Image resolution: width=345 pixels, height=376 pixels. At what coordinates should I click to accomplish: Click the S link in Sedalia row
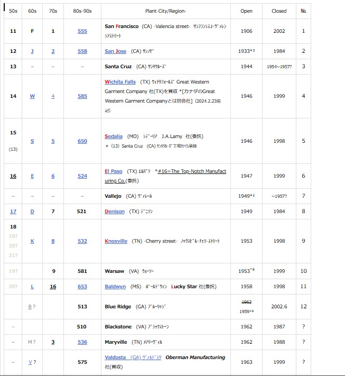pos(32,141)
